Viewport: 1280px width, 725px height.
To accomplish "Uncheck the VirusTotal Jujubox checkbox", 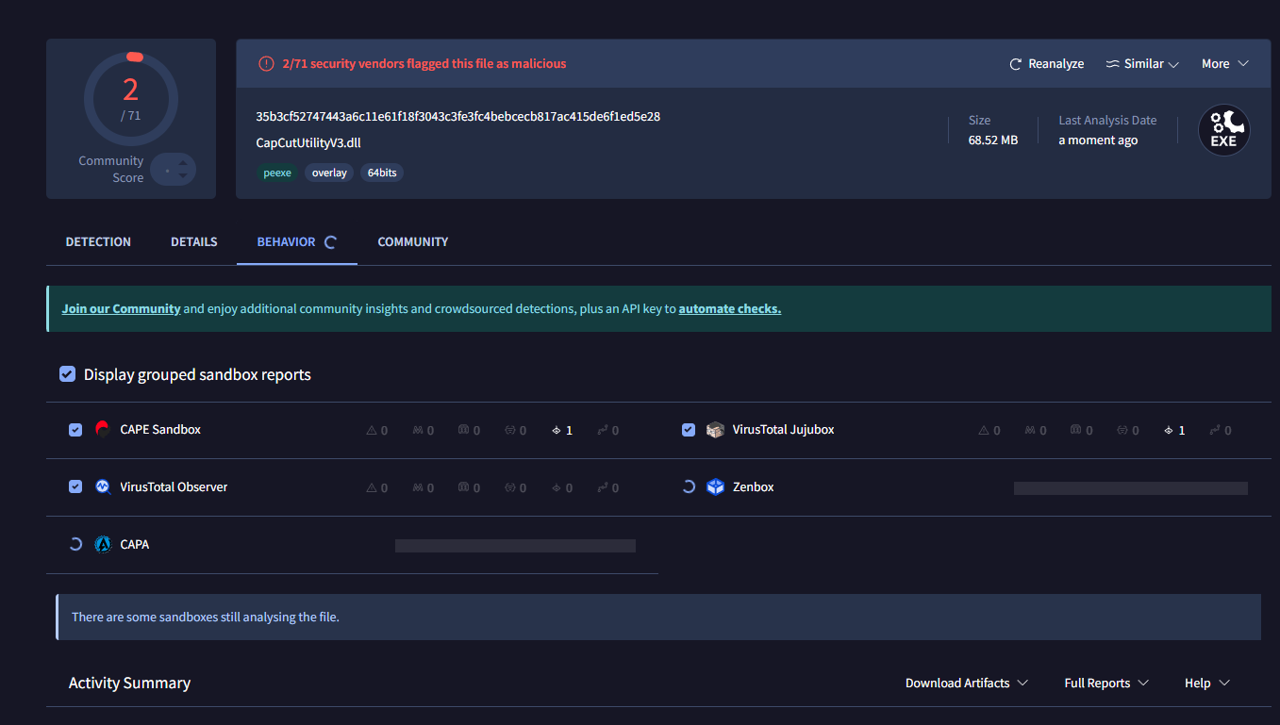I will 689,429.
